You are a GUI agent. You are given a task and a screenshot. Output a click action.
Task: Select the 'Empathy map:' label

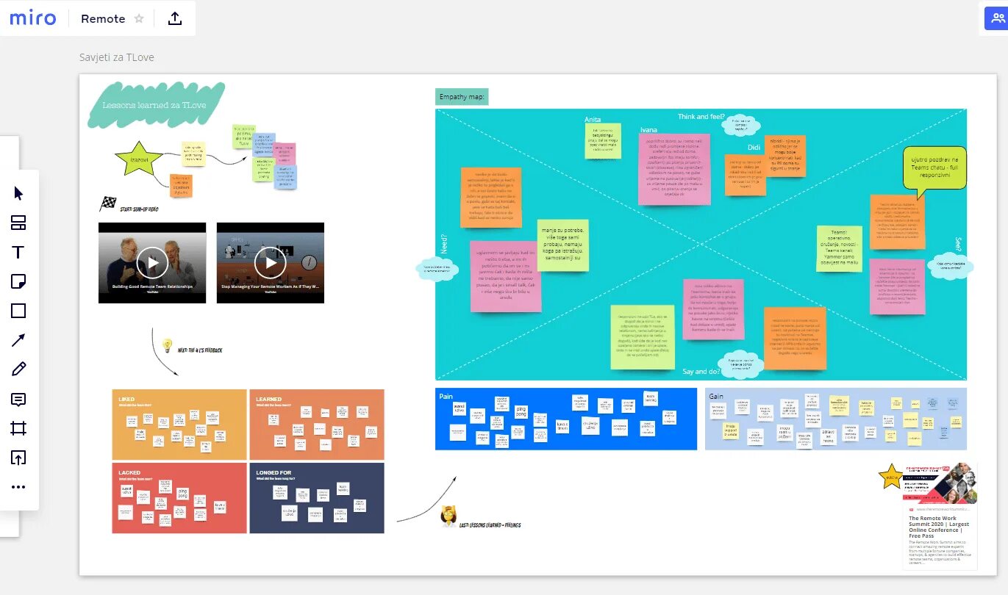click(462, 97)
